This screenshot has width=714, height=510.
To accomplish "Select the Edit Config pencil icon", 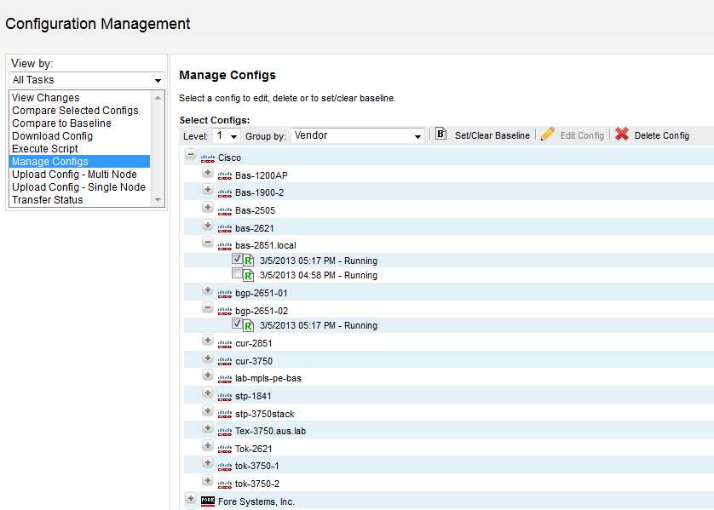I will click(548, 135).
